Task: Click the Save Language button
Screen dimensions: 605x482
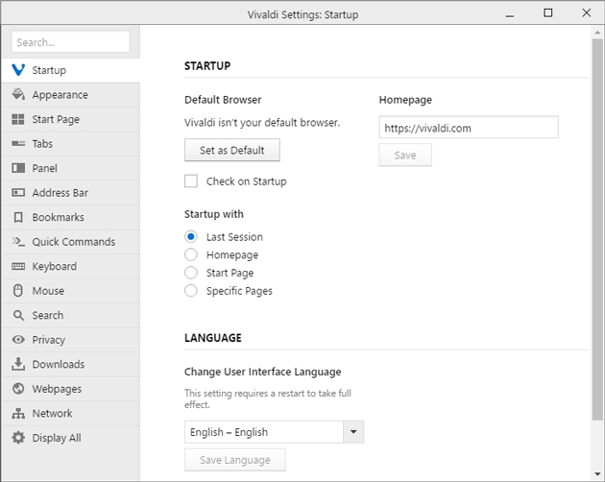Action: point(235,460)
